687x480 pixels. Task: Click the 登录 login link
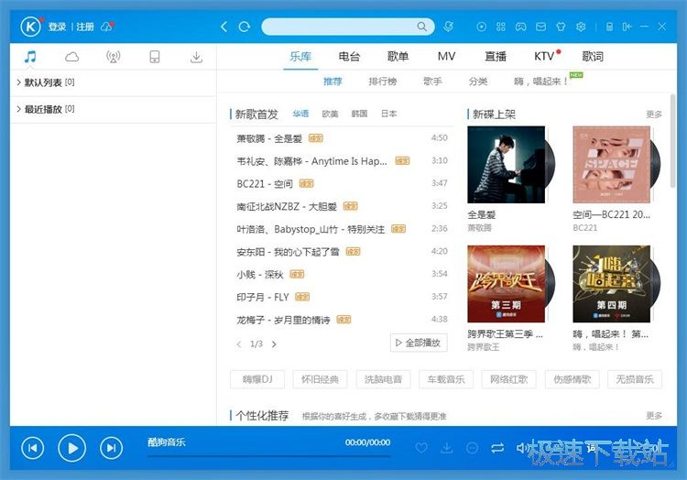point(57,27)
